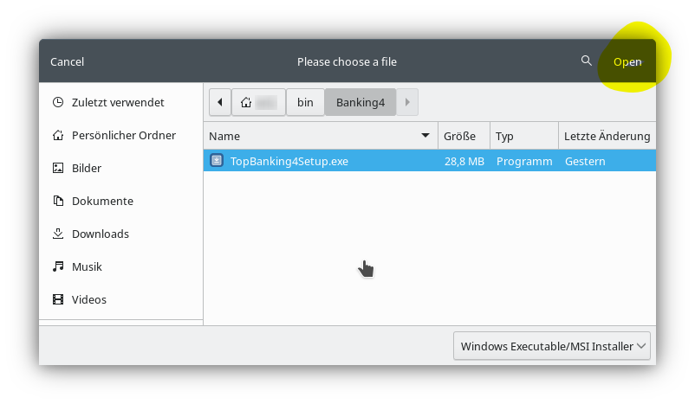Click the Videos film icon

pos(58,300)
